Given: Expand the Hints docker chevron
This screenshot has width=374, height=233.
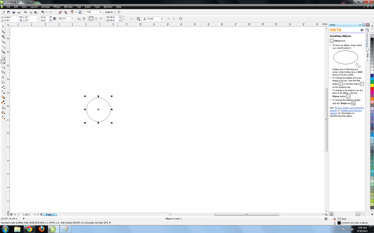Looking at the screenshot, I should 360,25.
